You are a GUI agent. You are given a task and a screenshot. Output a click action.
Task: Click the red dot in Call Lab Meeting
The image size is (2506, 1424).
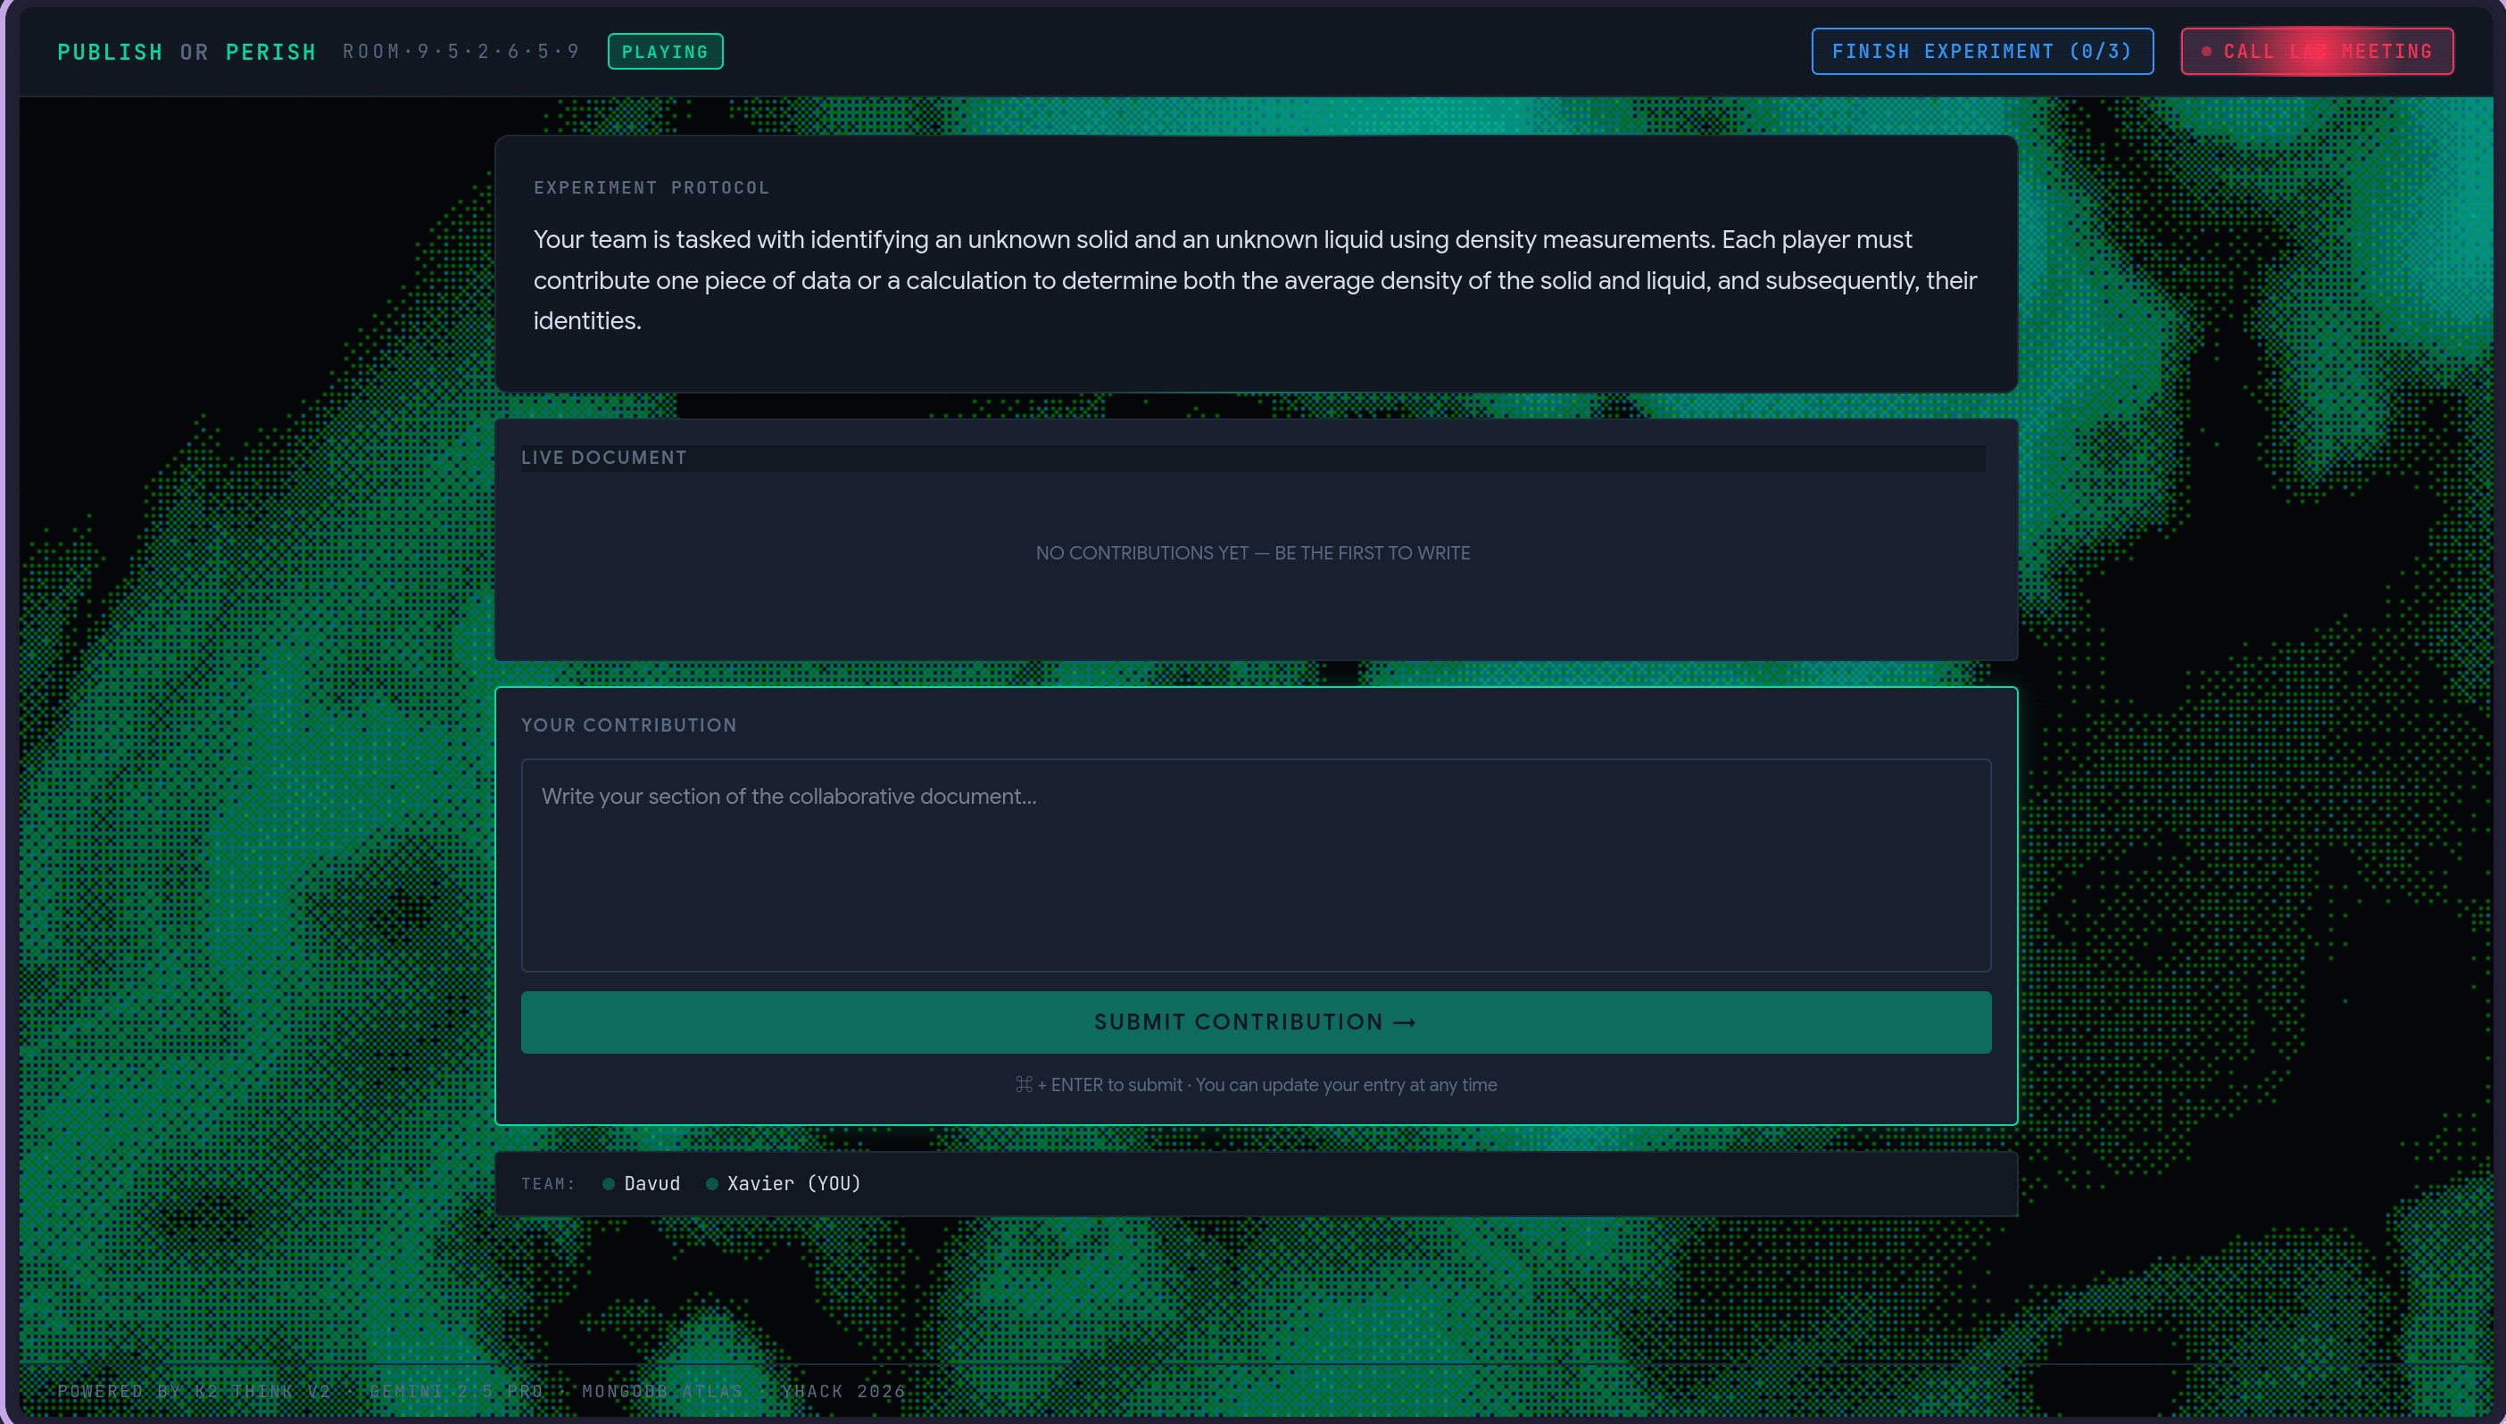pyautogui.click(x=2206, y=52)
